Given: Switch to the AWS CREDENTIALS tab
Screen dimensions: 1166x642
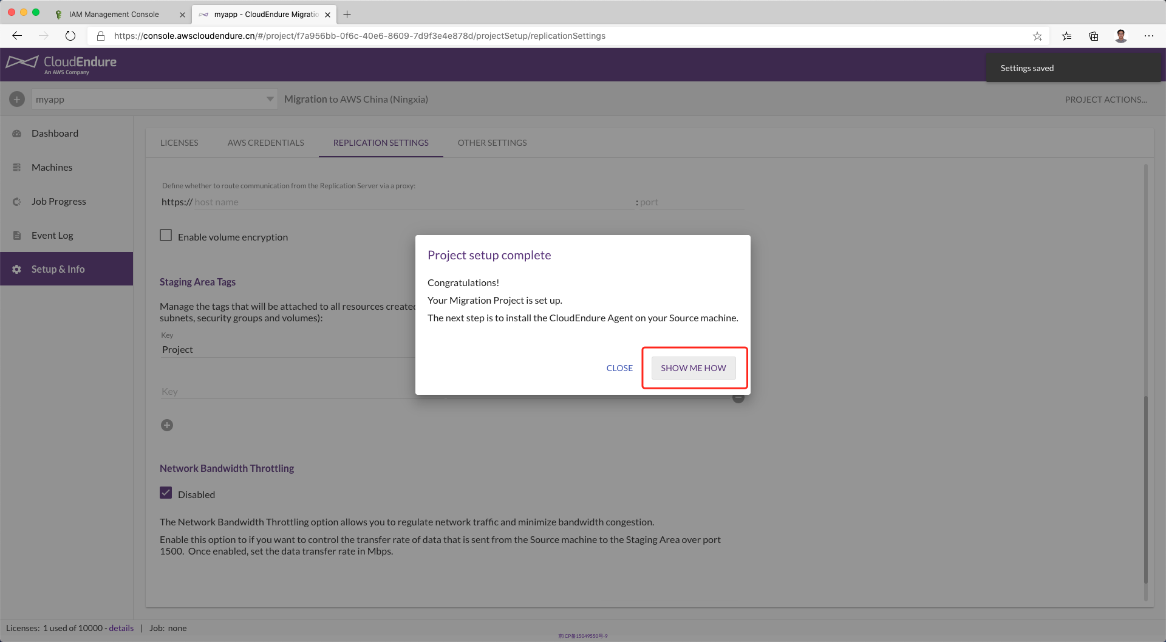Looking at the screenshot, I should click(265, 143).
